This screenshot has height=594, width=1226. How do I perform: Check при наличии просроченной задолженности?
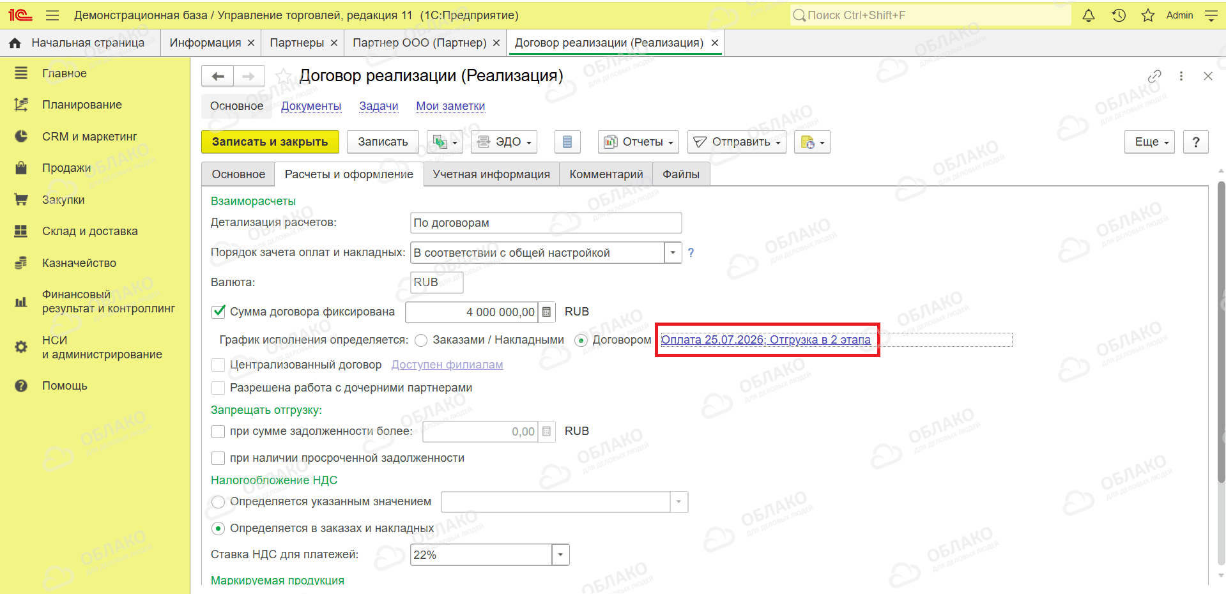[x=218, y=458]
